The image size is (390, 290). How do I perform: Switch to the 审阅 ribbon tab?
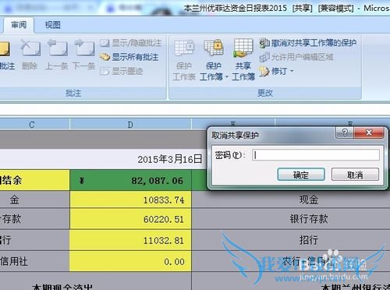pyautogui.click(x=19, y=25)
